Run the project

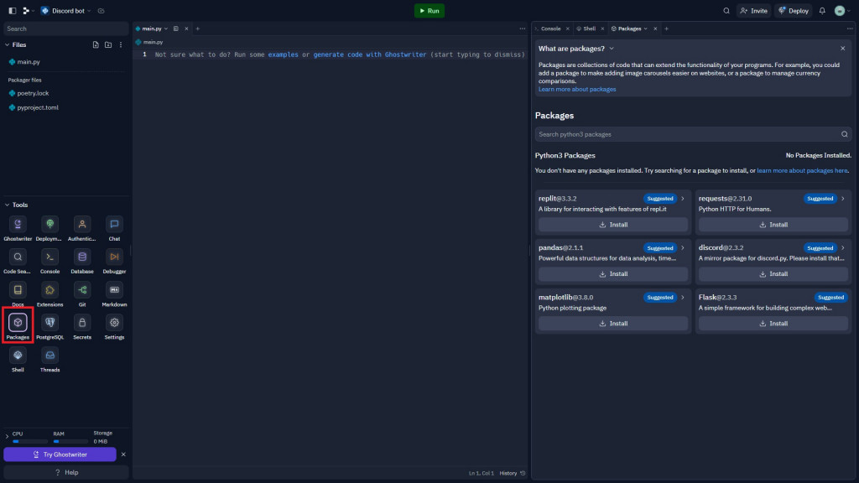429,10
